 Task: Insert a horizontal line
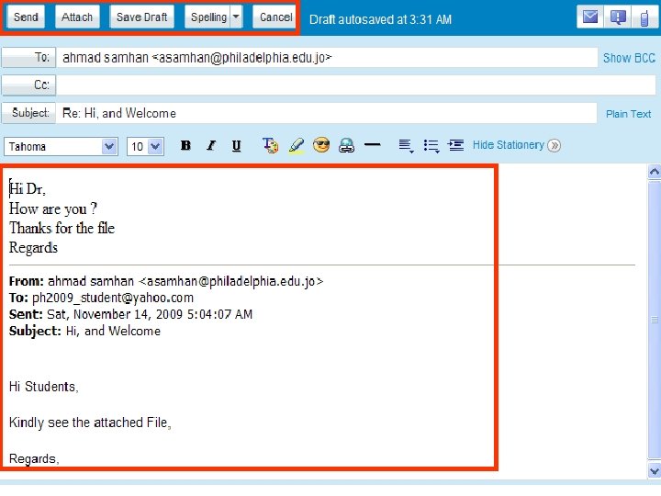(372, 145)
